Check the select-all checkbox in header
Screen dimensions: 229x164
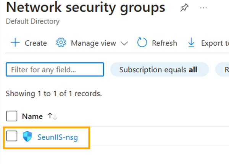tap(12, 116)
